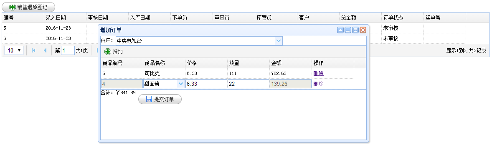Viewport: 492px width, 150px height.
Task: Click the page number input field
Action: 68,50
